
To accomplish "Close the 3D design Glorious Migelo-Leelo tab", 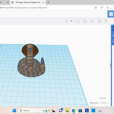I will click(x=43, y=3).
